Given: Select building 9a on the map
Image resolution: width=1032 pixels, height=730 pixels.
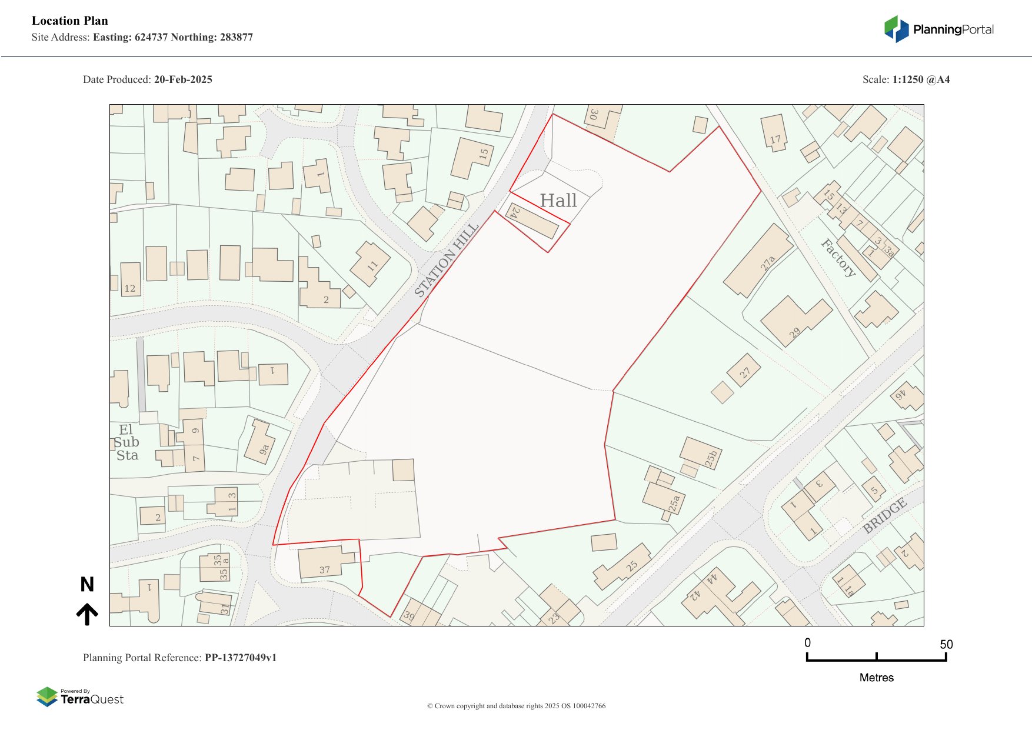Looking at the screenshot, I should point(260,442).
